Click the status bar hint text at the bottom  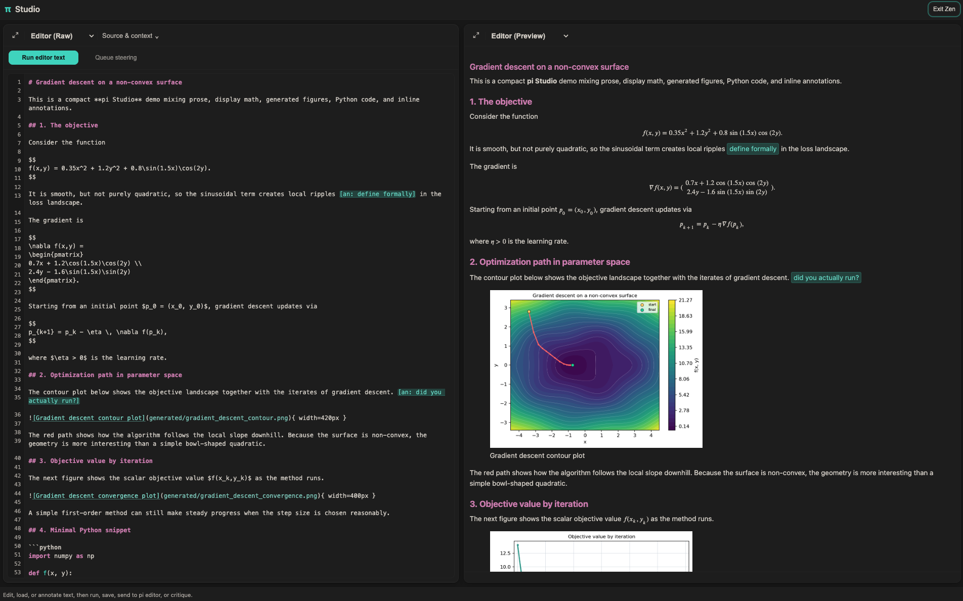98,595
